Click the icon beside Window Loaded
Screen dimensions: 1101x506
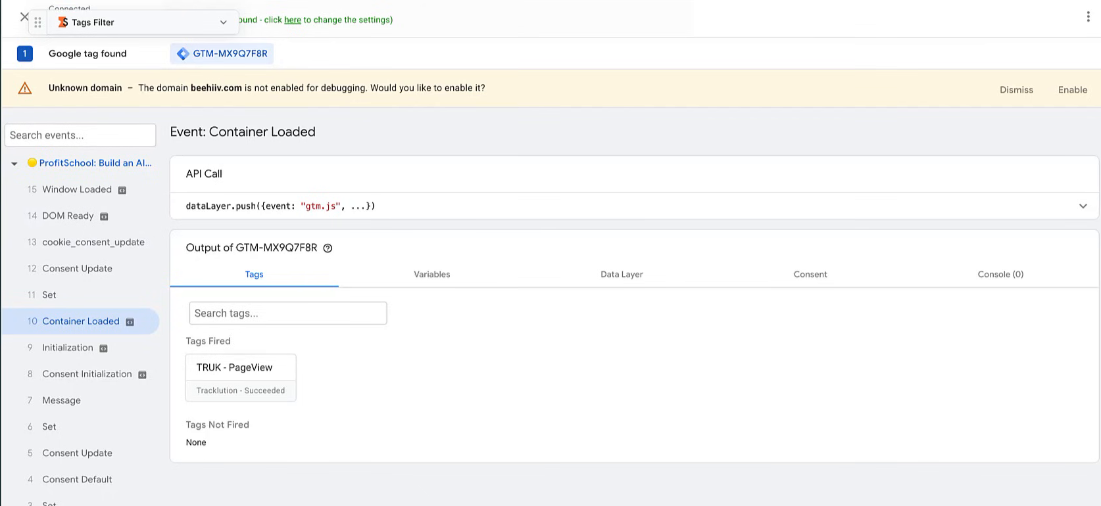click(x=122, y=190)
